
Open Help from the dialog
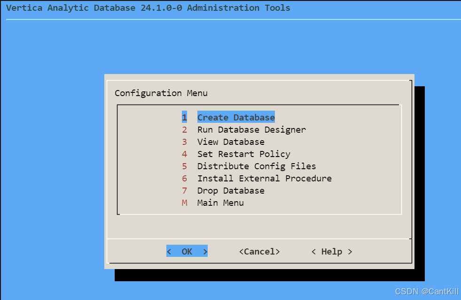click(331, 251)
